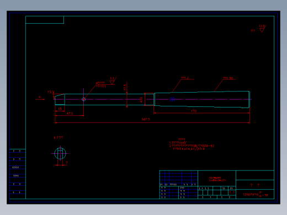
Task: Select the 7 slot width dimension
Action: pos(67,163)
